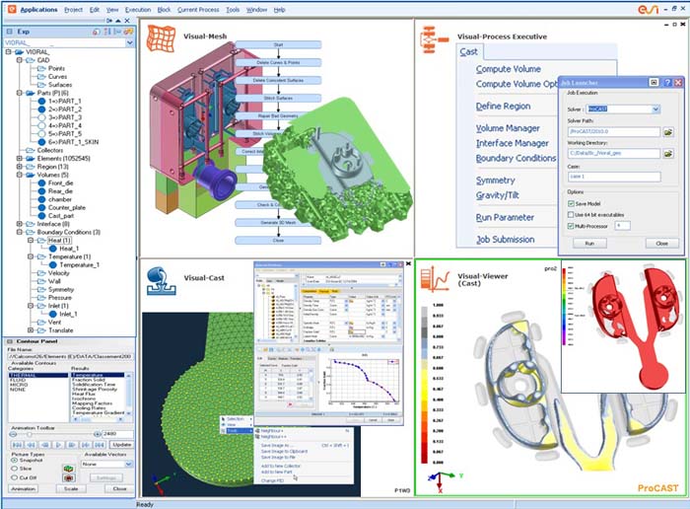
Task: Collapse the CAD tree node
Action: coord(20,60)
